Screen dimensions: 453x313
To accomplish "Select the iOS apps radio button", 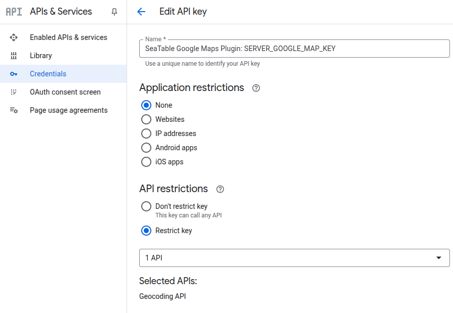I will click(146, 162).
